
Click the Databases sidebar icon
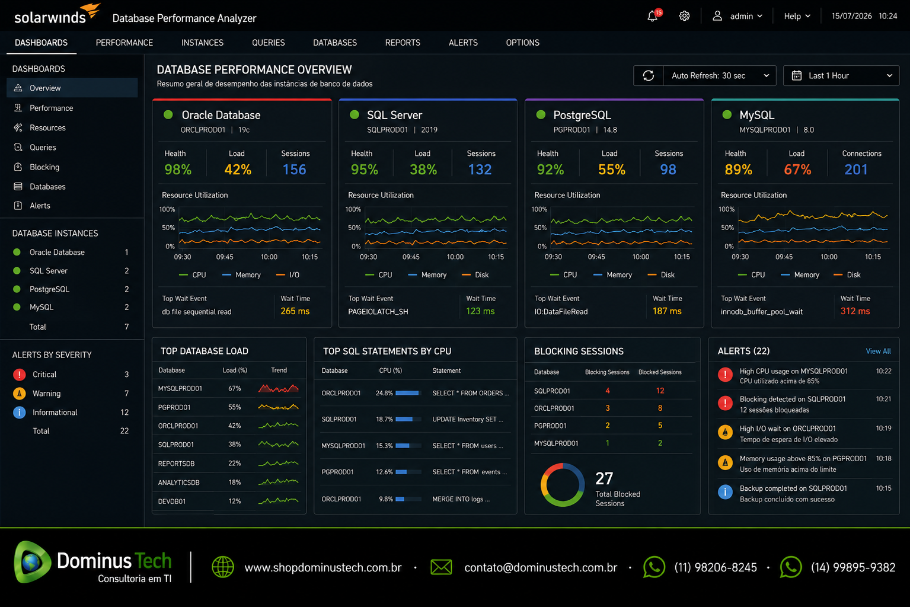pyautogui.click(x=18, y=187)
